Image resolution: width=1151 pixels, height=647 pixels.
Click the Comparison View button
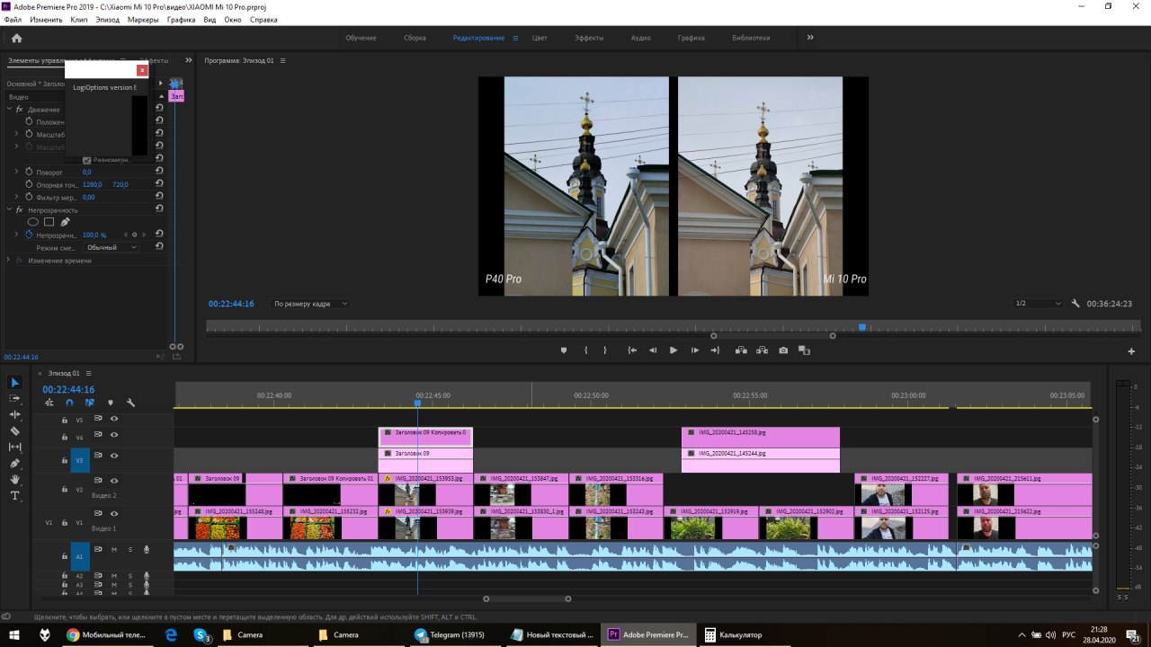tap(804, 350)
